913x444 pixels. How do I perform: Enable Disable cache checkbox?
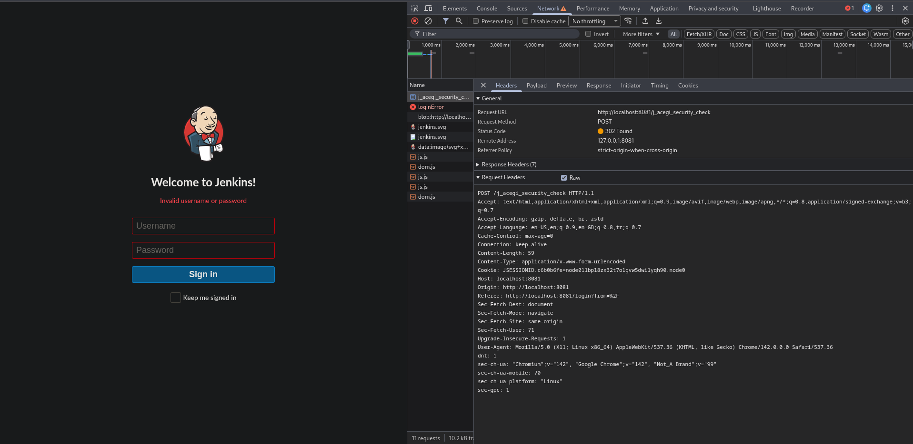[525, 21]
